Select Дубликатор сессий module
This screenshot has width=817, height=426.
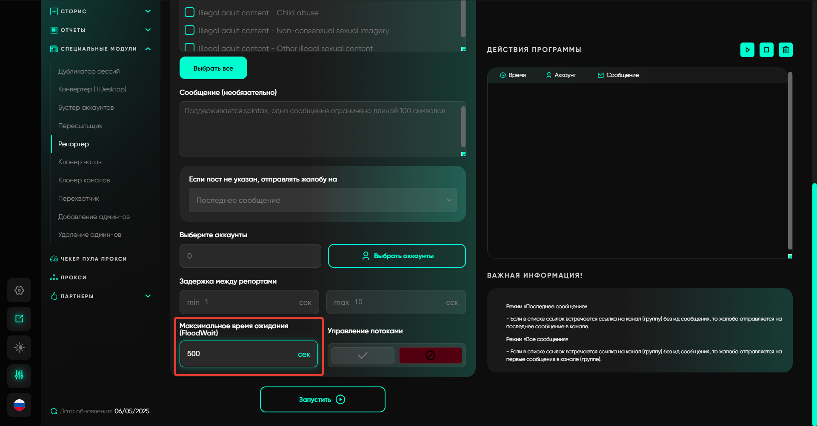(89, 71)
